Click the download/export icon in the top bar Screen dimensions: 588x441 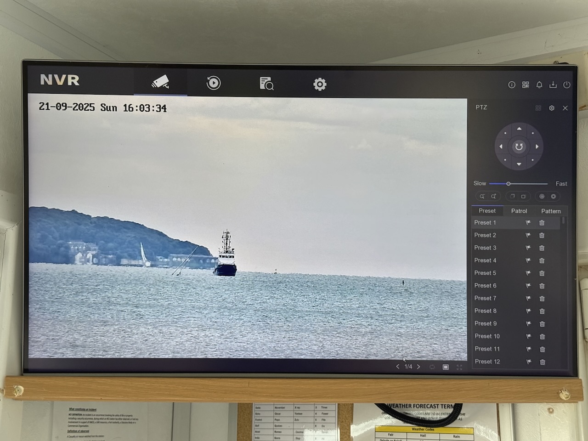coord(553,85)
